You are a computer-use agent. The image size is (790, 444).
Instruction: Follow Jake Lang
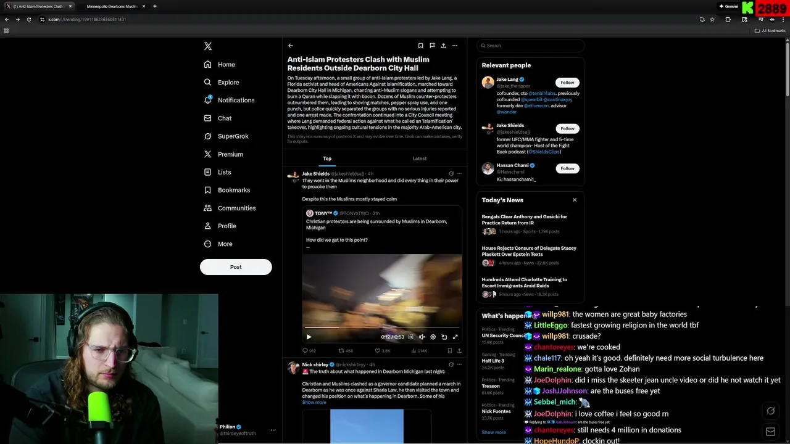coord(567,82)
